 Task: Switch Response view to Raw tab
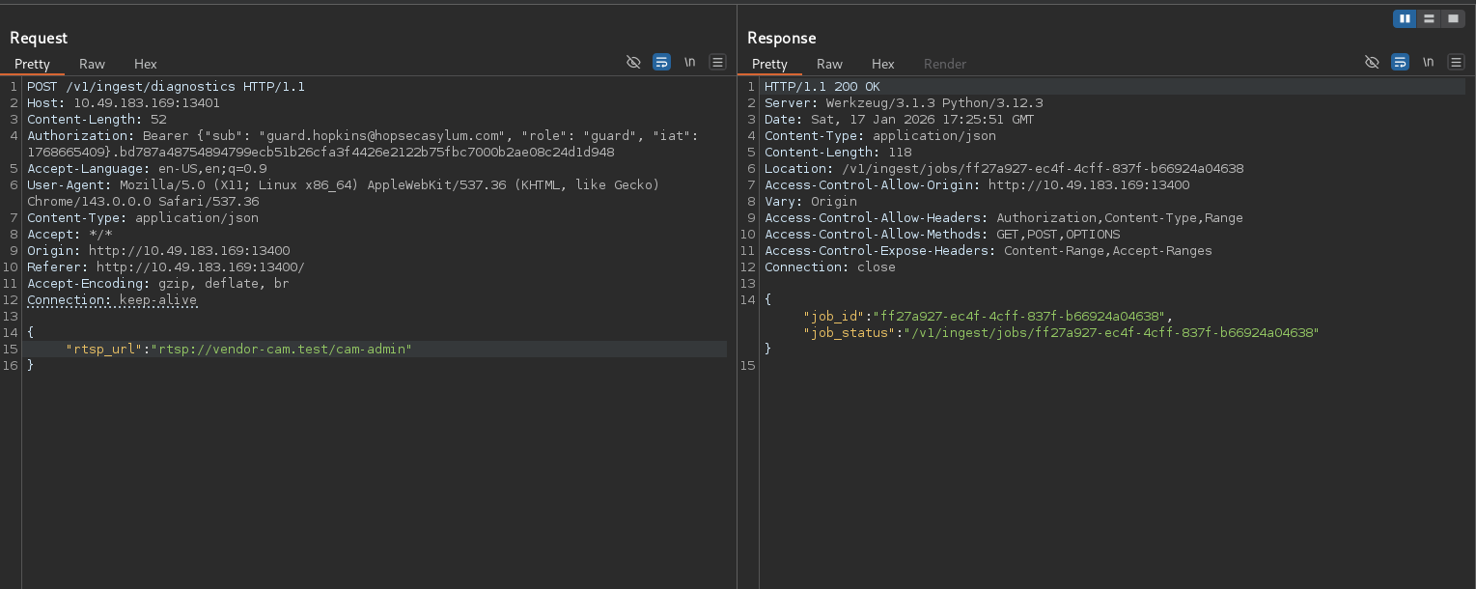point(829,64)
